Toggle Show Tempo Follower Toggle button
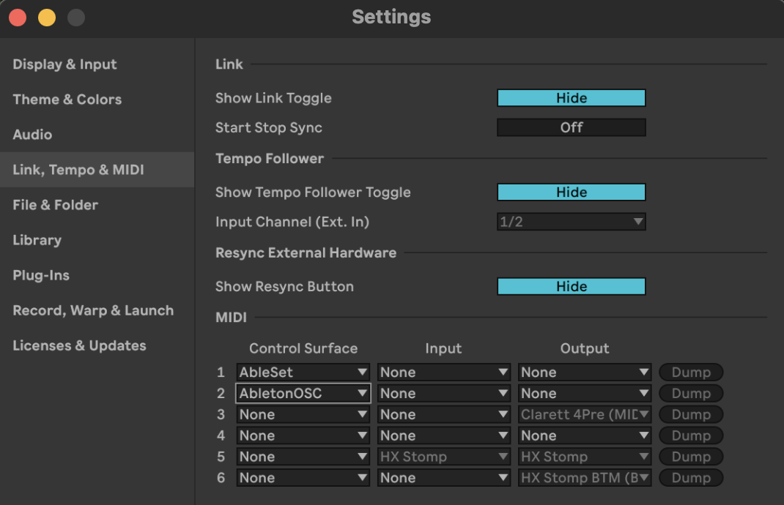The width and height of the screenshot is (784, 505). pyautogui.click(x=571, y=192)
